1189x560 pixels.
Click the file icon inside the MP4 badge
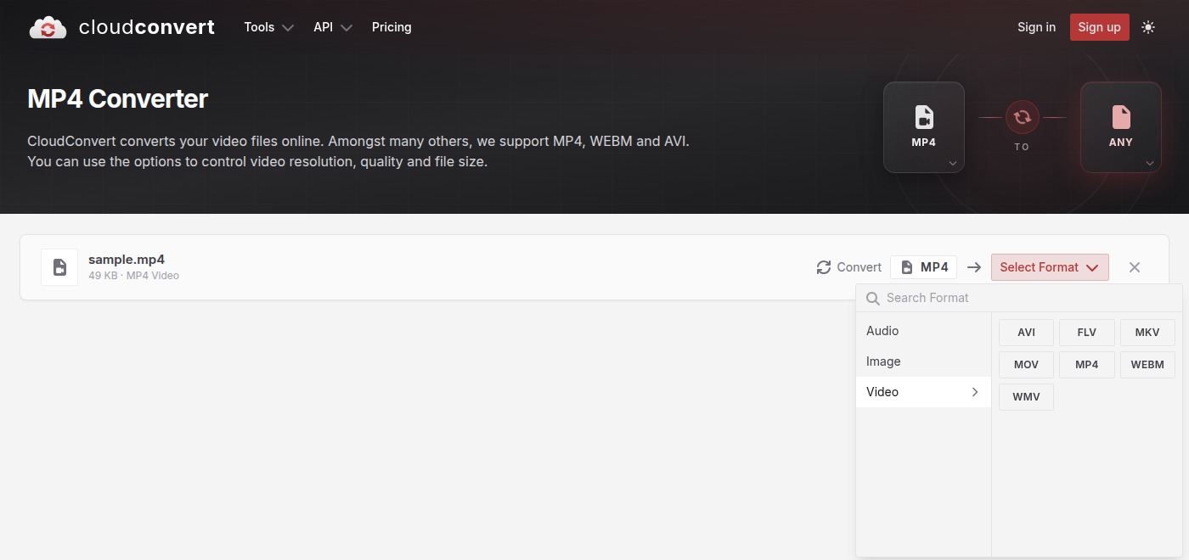coord(907,267)
